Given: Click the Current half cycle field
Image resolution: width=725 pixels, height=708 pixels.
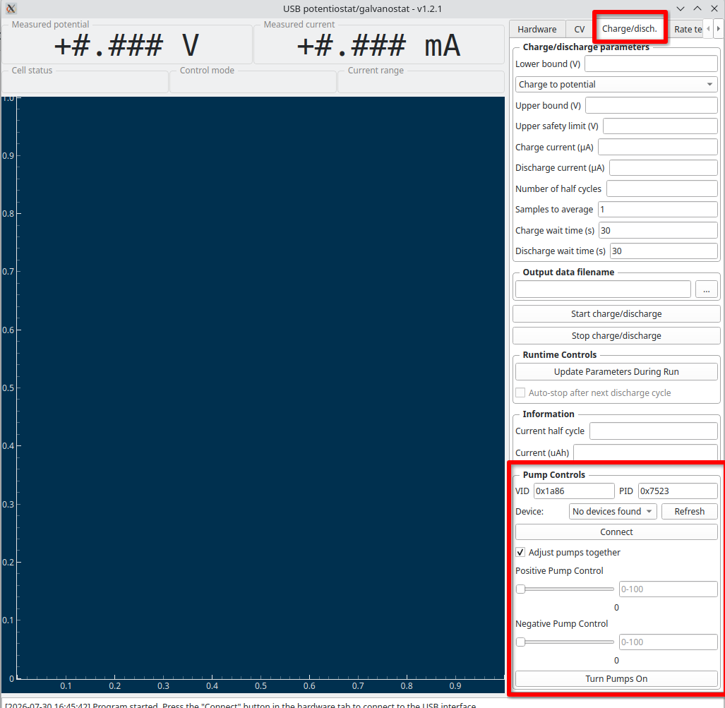Looking at the screenshot, I should click(654, 431).
